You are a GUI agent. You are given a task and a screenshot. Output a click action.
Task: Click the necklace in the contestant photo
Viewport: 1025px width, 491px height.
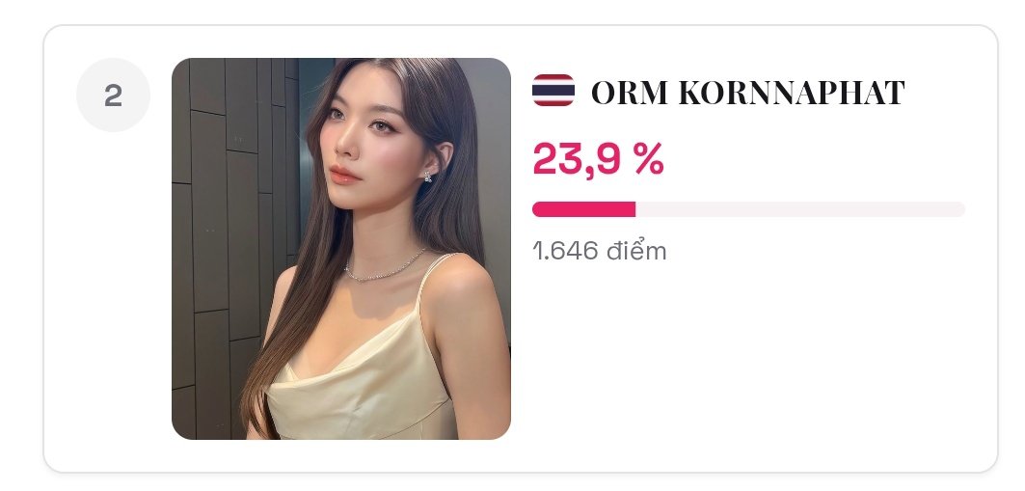click(385, 268)
